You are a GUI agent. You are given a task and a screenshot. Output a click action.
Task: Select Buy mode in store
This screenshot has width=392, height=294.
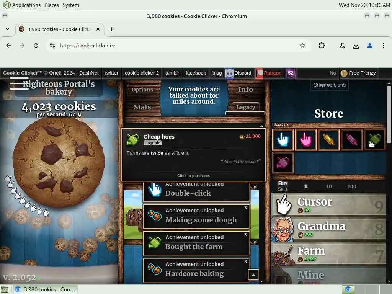tap(283, 183)
